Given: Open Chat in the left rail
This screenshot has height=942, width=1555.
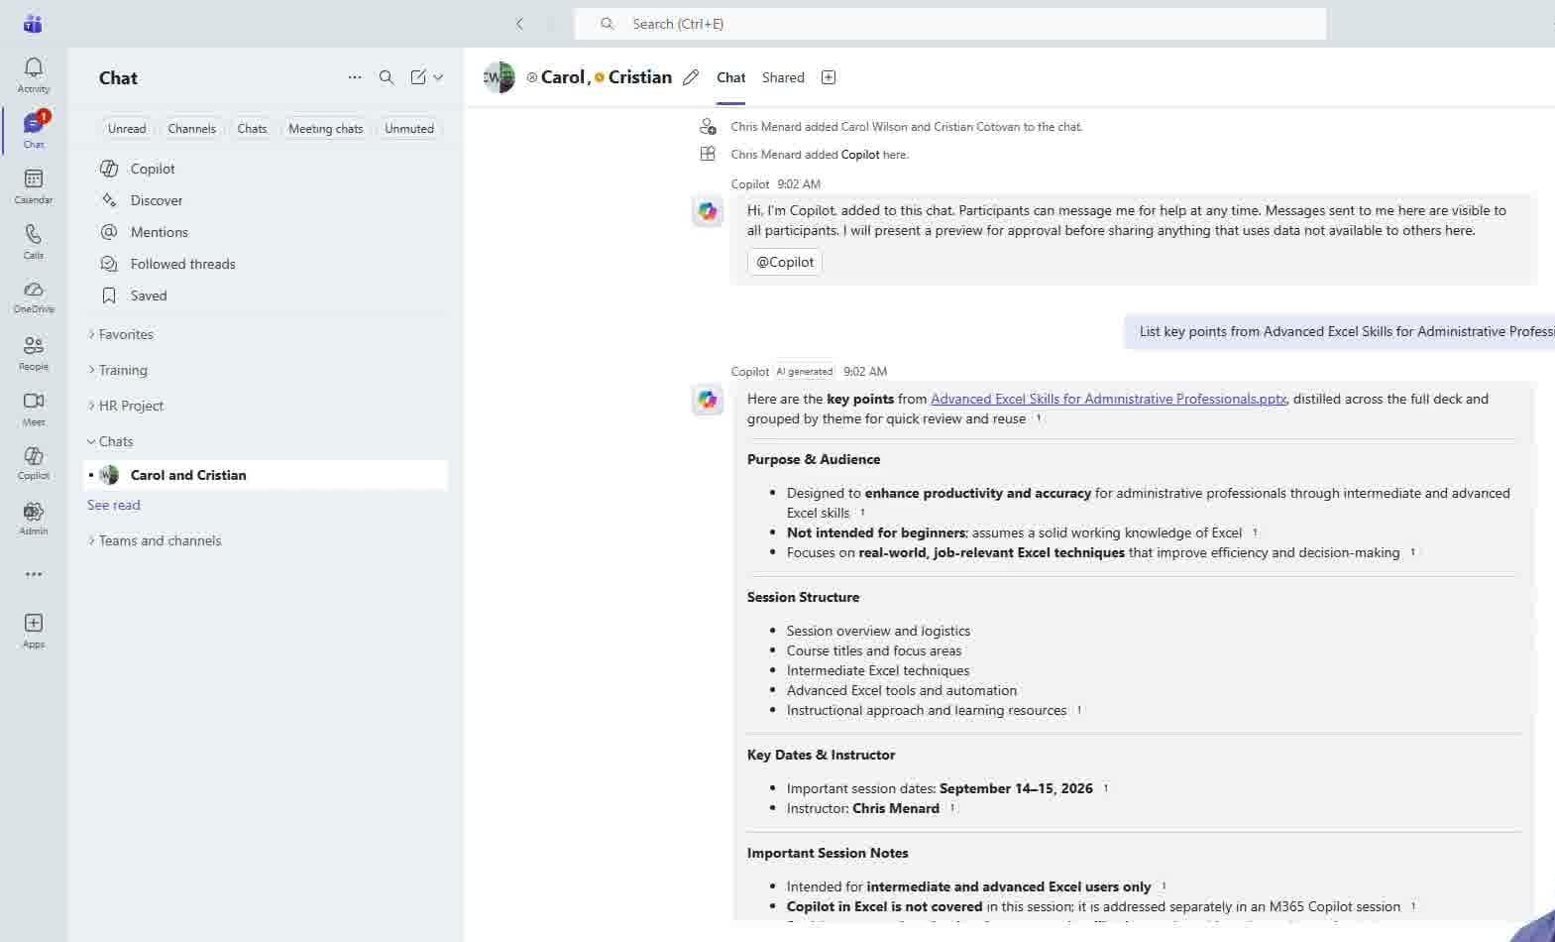Looking at the screenshot, I should [x=34, y=130].
